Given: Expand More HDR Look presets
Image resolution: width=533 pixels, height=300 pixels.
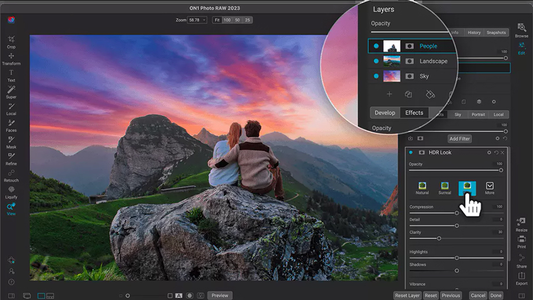Looking at the screenshot, I should pyautogui.click(x=490, y=187).
